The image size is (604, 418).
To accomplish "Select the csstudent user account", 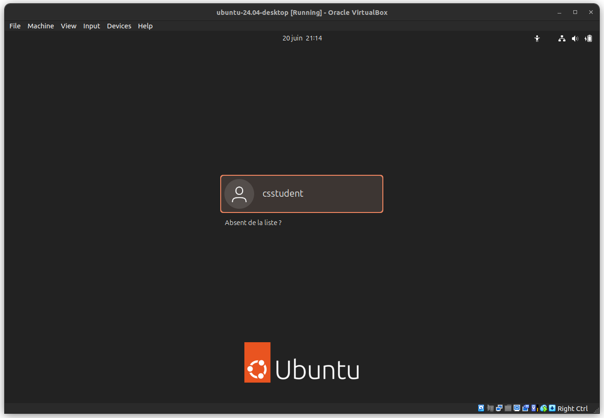I will (302, 194).
